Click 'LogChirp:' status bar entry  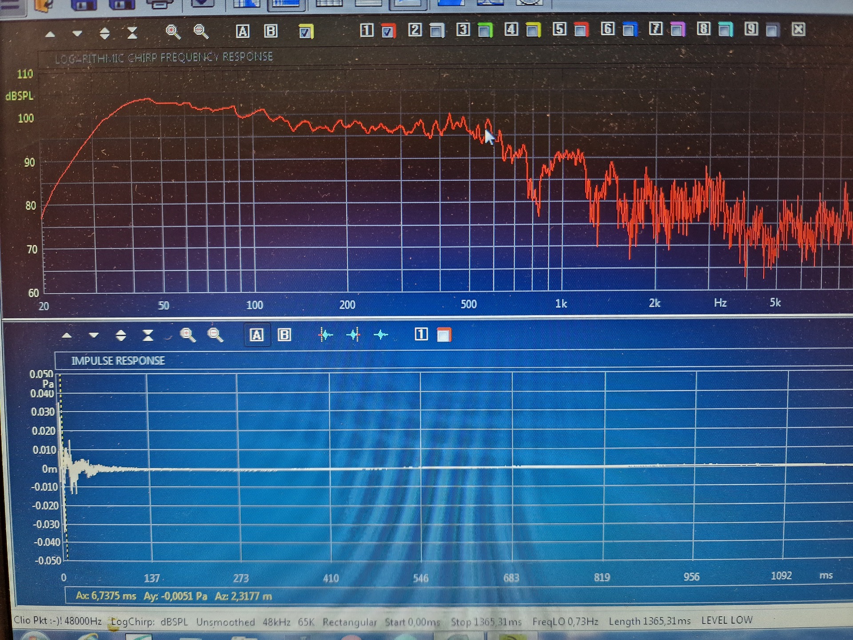tap(132, 621)
